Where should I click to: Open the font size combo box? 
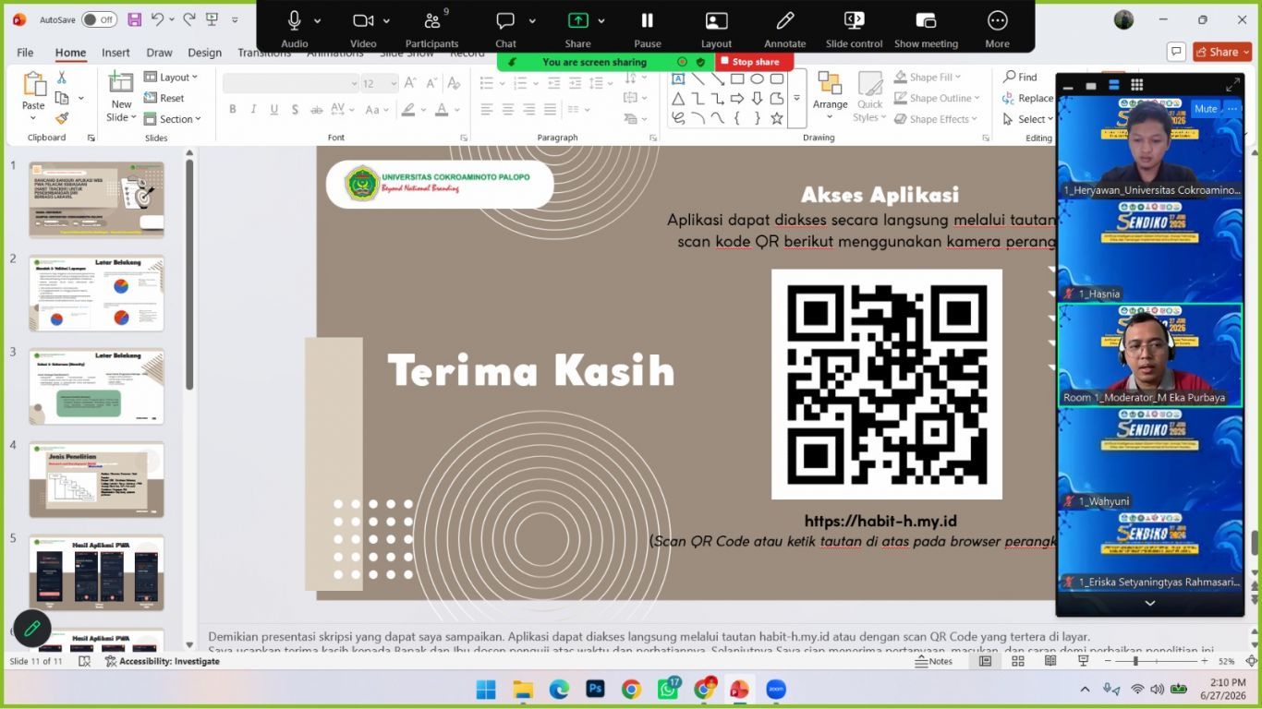point(379,83)
